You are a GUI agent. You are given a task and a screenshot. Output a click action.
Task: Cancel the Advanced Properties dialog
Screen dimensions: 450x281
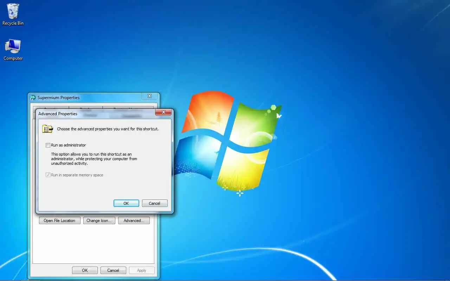tap(155, 203)
